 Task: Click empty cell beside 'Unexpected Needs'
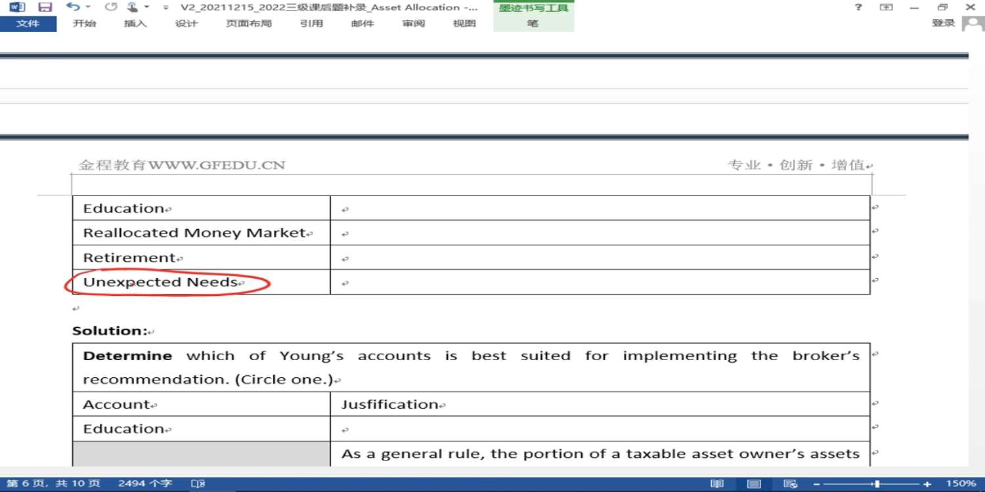(x=600, y=282)
